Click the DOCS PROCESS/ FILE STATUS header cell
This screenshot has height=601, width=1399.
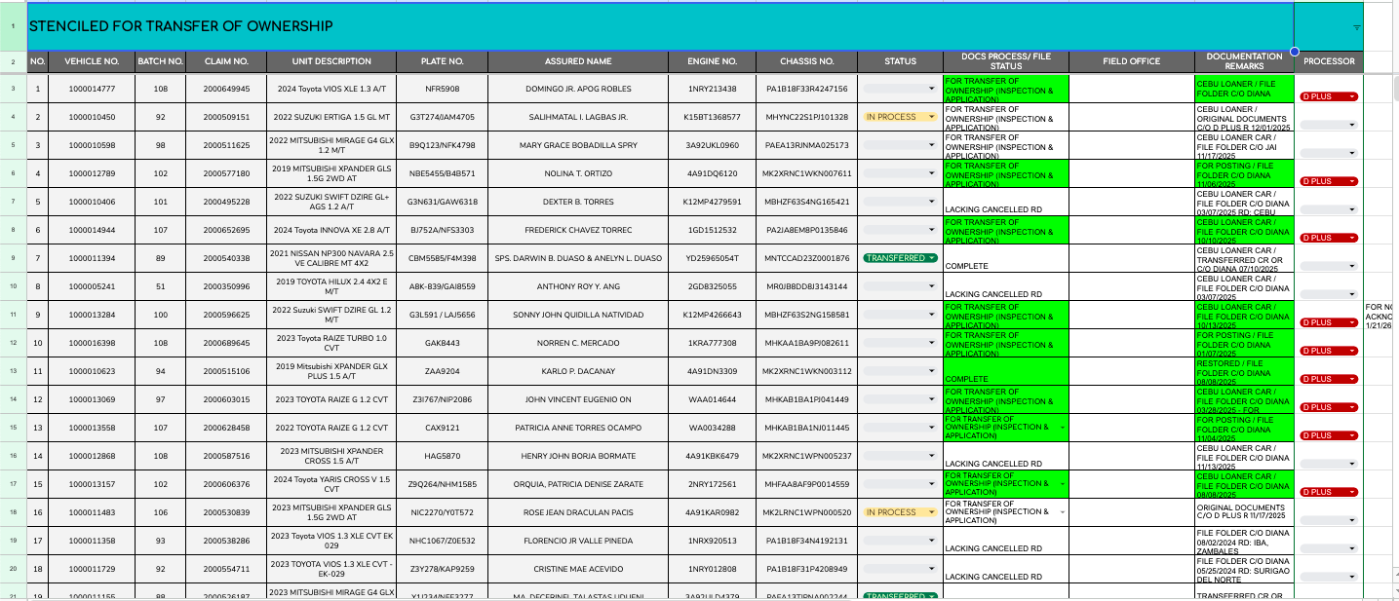point(1006,61)
